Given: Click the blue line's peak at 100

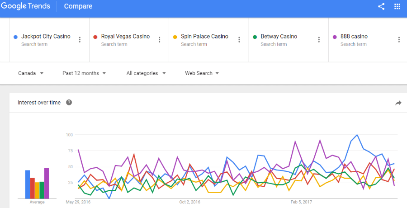Looking at the screenshot, I should [x=357, y=135].
